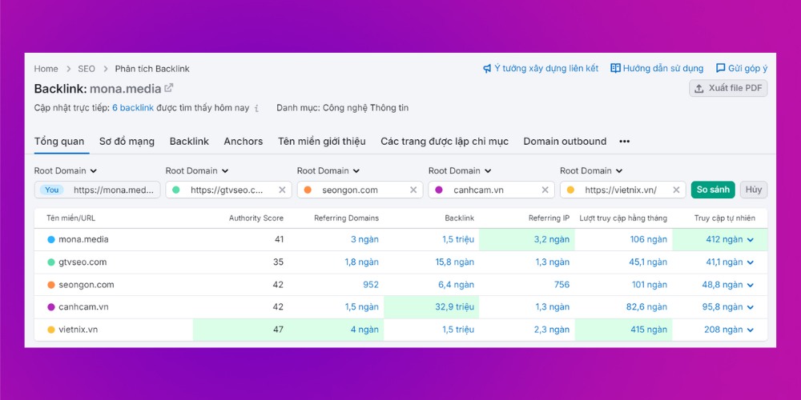
Task: Click the Xuất file PDF button
Action: click(x=728, y=88)
